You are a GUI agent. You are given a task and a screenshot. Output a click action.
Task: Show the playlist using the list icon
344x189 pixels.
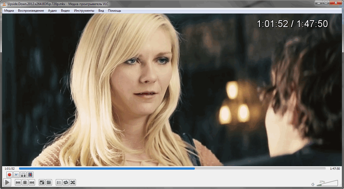(x=59, y=182)
